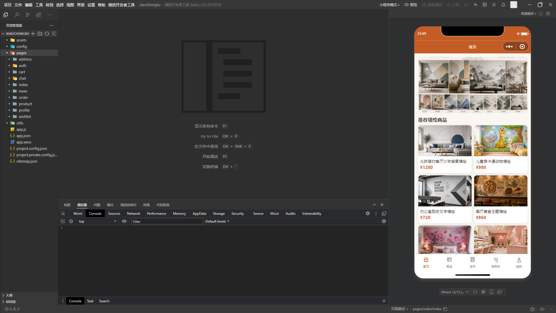Image resolution: width=556 pixels, height=313 pixels.
Task: Toggle the console sidebar panel icon
Action: pyautogui.click(x=63, y=221)
